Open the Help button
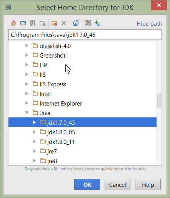Viewport: 170px width, 198px height. click(148, 185)
